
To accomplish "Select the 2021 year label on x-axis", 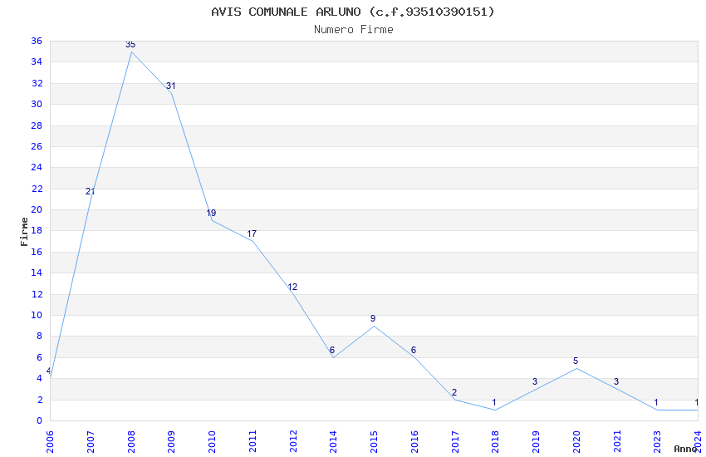I will (x=617, y=441).
